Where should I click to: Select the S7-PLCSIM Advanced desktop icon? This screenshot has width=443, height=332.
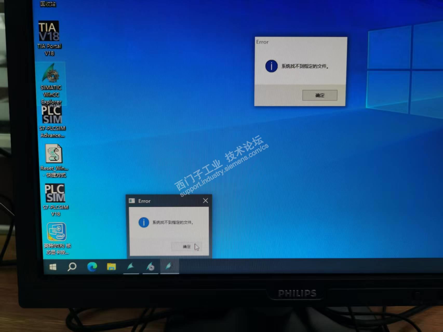pyautogui.click(x=52, y=121)
